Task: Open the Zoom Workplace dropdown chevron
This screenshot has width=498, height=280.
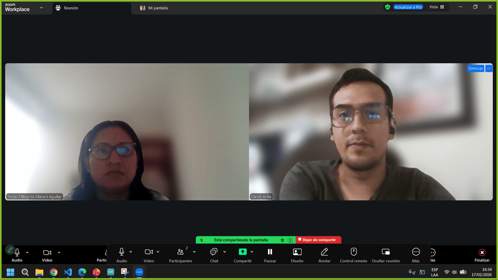Action: (x=41, y=7)
